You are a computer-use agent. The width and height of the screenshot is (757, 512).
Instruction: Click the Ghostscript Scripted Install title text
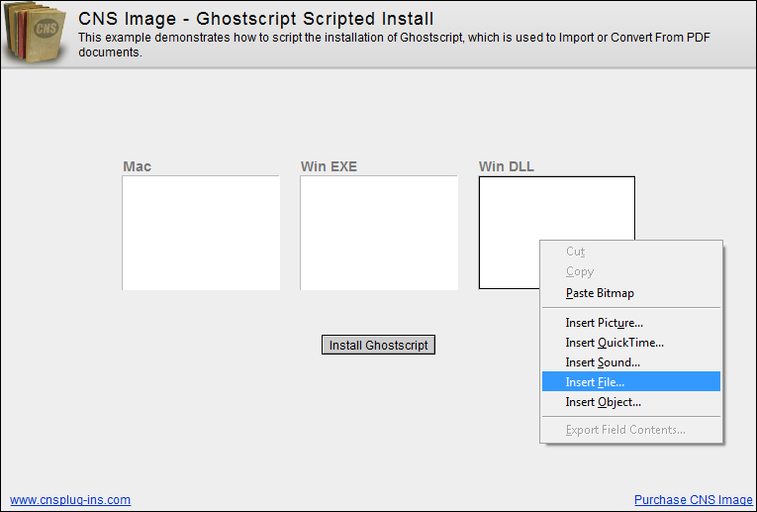(315, 19)
